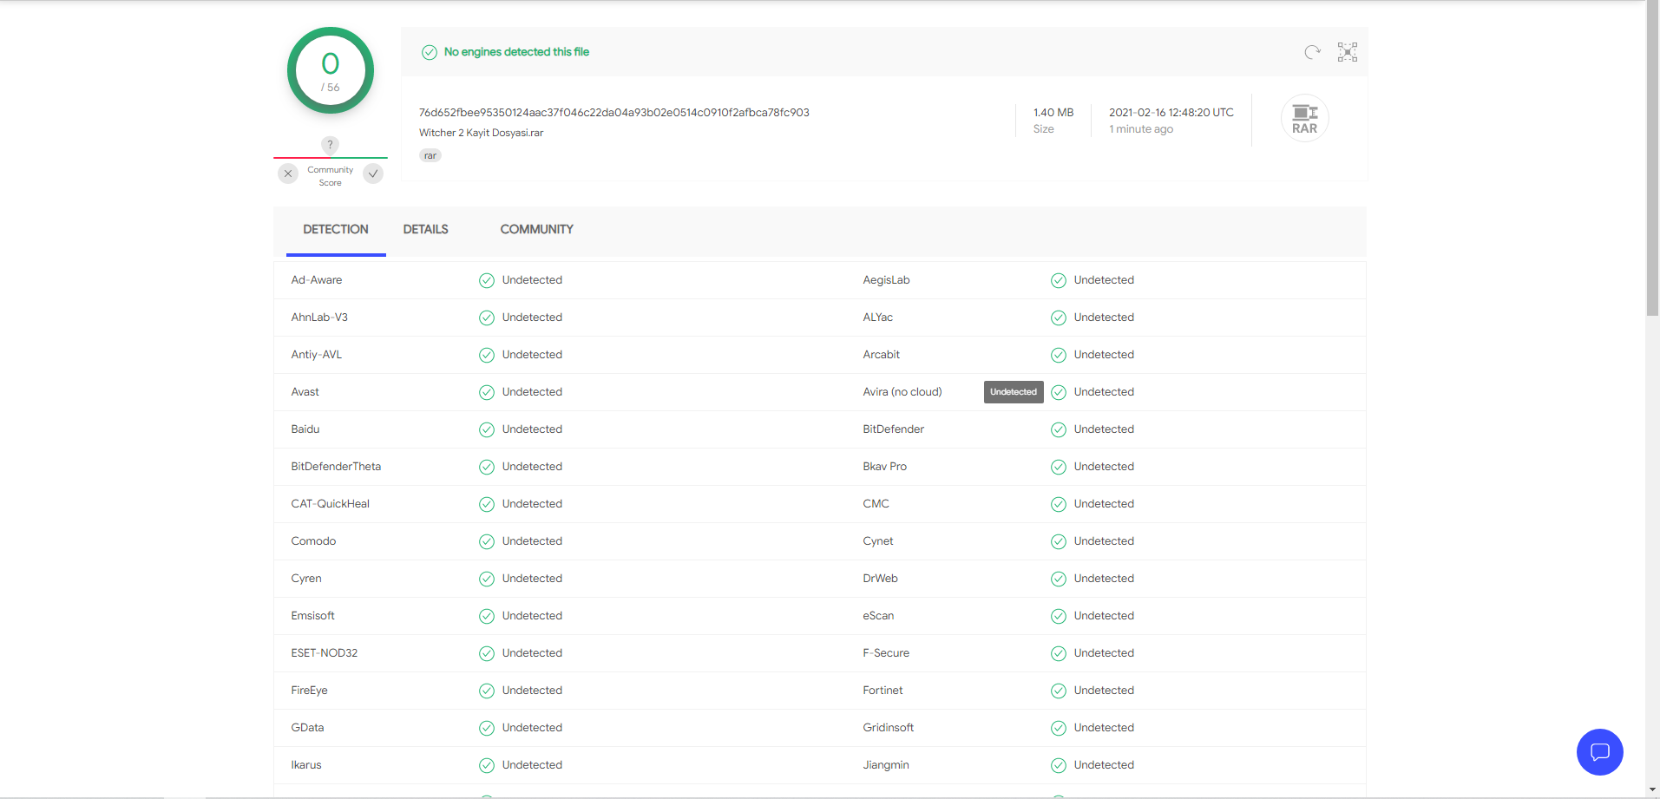The image size is (1660, 799).
Task: Click the file hash text
Action: pyautogui.click(x=613, y=113)
